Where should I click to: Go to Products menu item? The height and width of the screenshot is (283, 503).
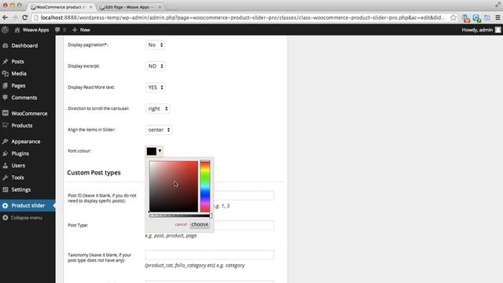click(x=22, y=126)
